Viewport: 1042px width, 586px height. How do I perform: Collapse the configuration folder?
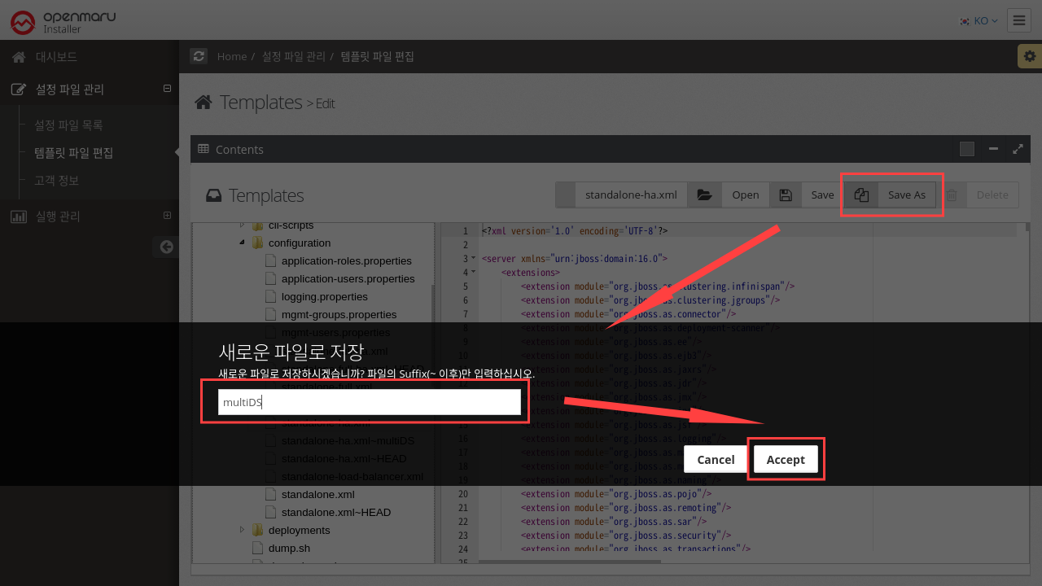242,243
